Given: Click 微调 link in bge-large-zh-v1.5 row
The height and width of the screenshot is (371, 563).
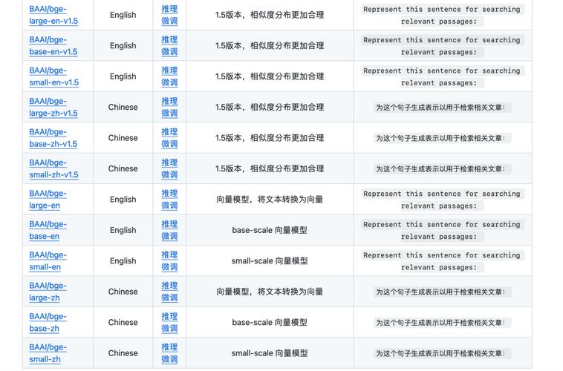Looking at the screenshot, I should pos(169,114).
